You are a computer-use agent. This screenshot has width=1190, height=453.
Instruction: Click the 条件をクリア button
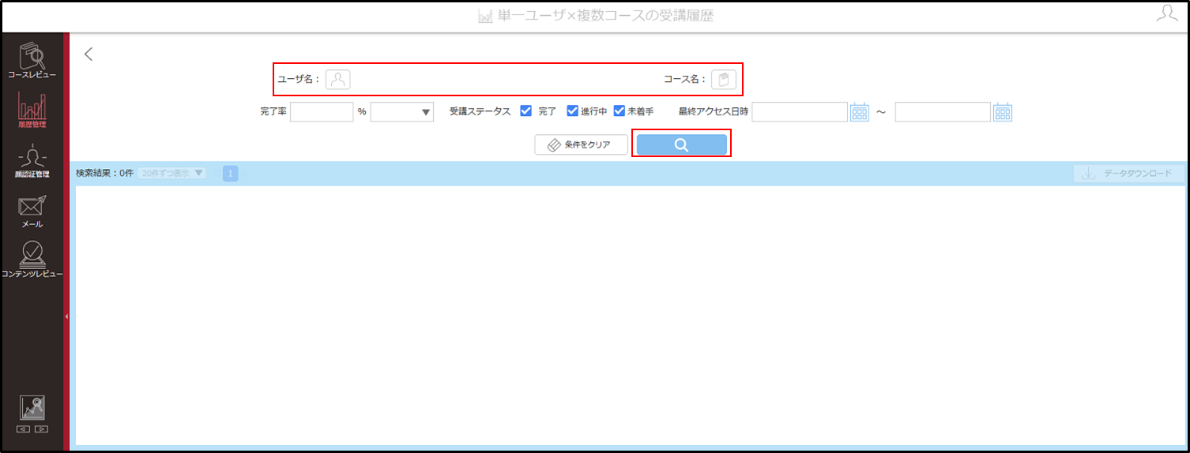pyautogui.click(x=582, y=144)
